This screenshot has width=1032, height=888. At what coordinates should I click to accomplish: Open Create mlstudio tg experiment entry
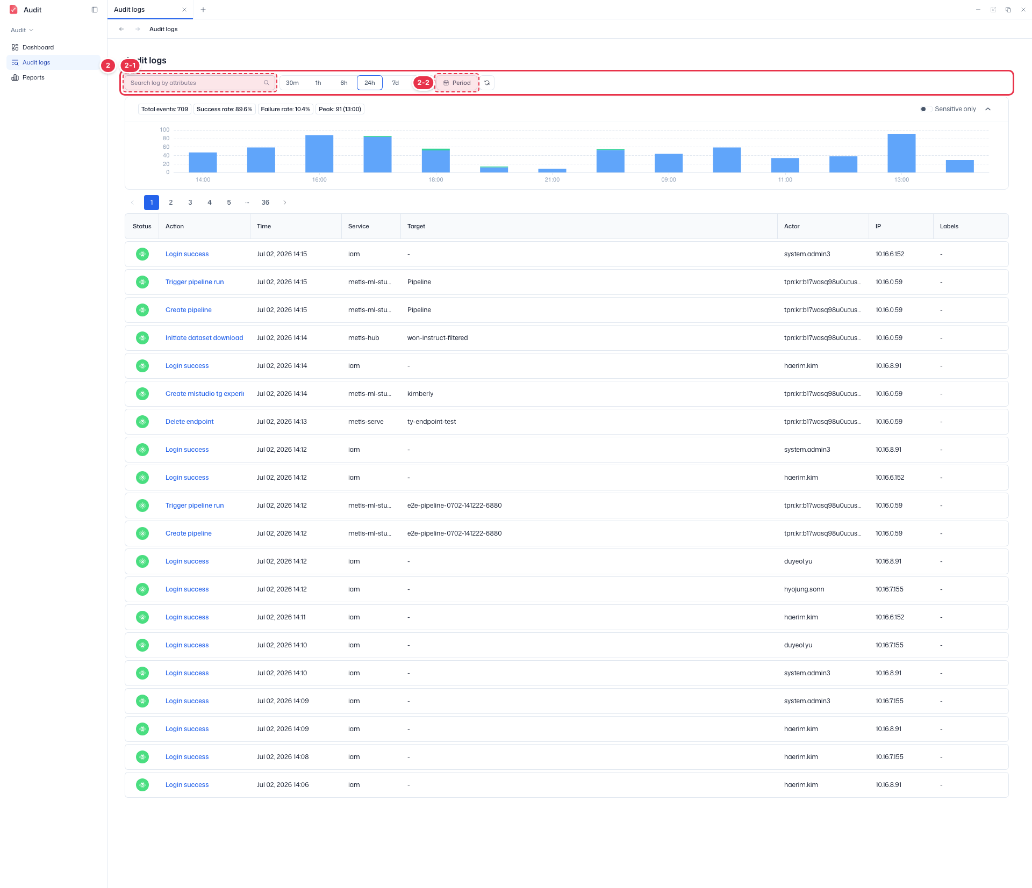coord(205,394)
